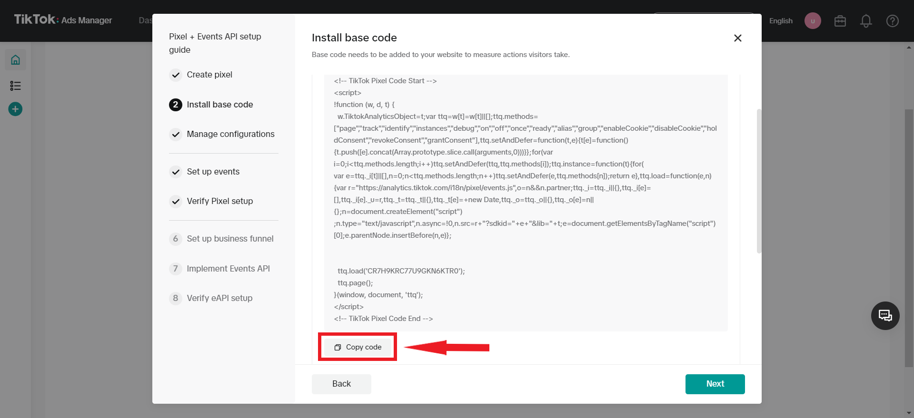Proceed with the Next button
This screenshot has height=418, width=914.
[715, 384]
